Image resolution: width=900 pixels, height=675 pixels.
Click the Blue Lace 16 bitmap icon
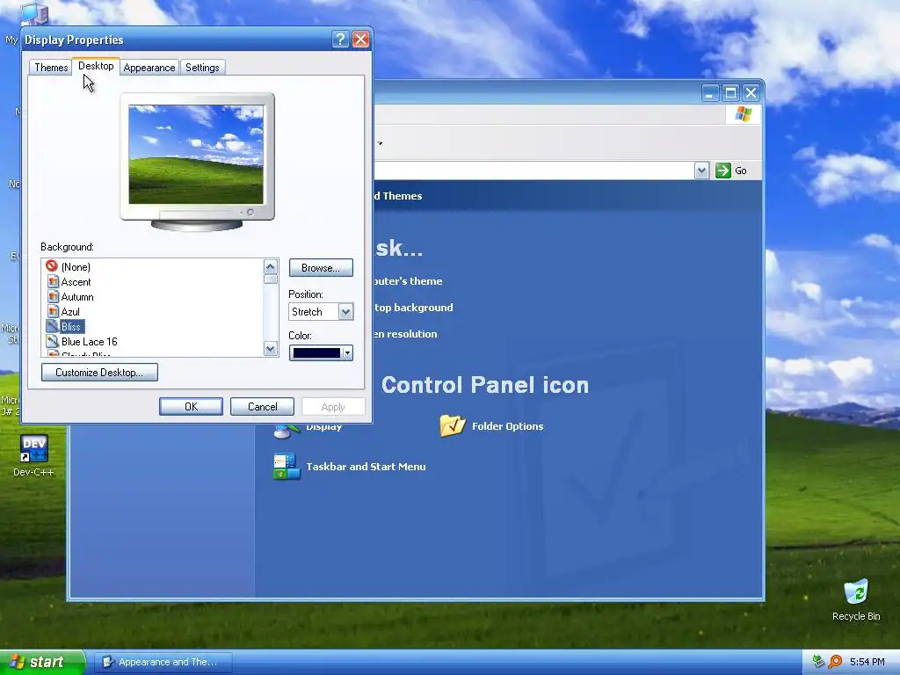coord(53,341)
